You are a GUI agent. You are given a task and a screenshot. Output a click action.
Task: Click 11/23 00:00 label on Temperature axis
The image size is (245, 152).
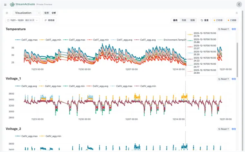click(38, 69)
